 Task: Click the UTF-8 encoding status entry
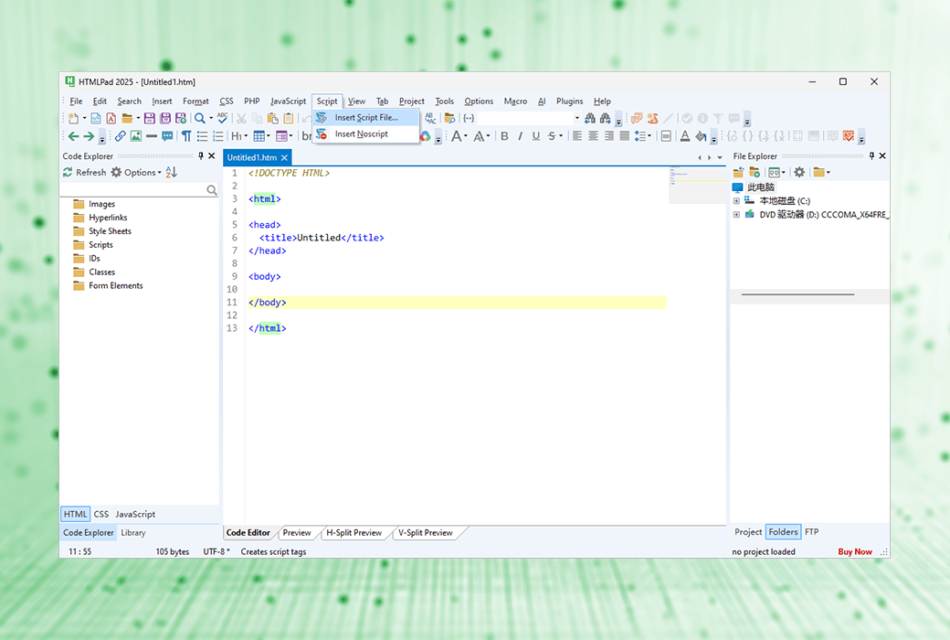point(216,551)
